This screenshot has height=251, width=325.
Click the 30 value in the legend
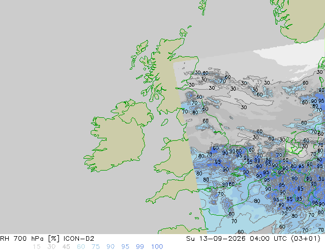pyautogui.click(x=51, y=247)
